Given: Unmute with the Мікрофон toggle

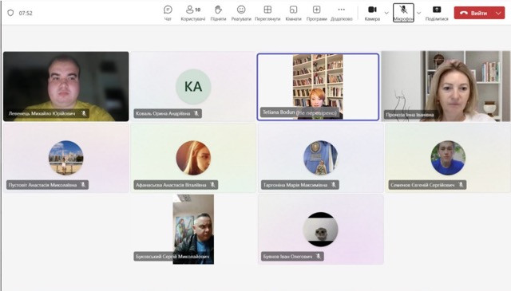Looking at the screenshot, I should 403,13.
